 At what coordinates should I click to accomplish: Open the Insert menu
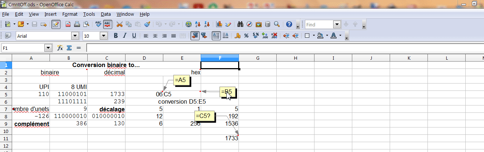[51, 14]
